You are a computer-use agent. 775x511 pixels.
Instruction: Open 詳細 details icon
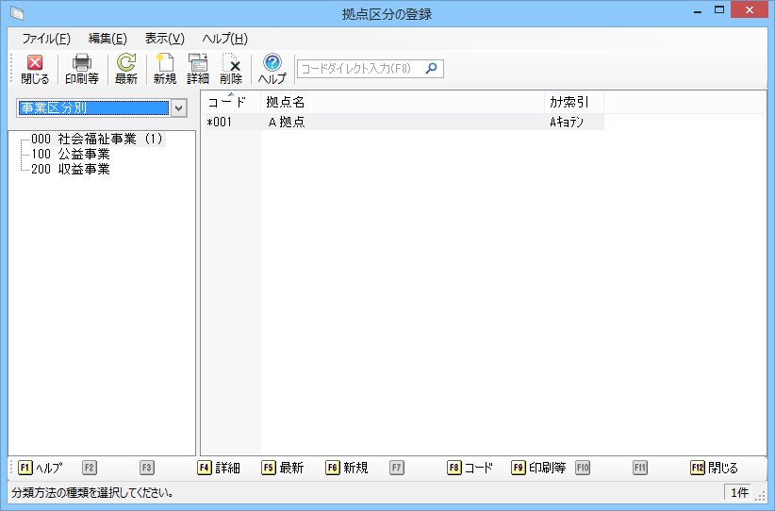pyautogui.click(x=198, y=69)
